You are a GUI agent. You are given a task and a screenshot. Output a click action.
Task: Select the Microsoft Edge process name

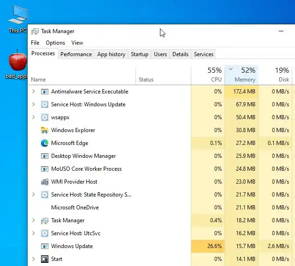70,143
